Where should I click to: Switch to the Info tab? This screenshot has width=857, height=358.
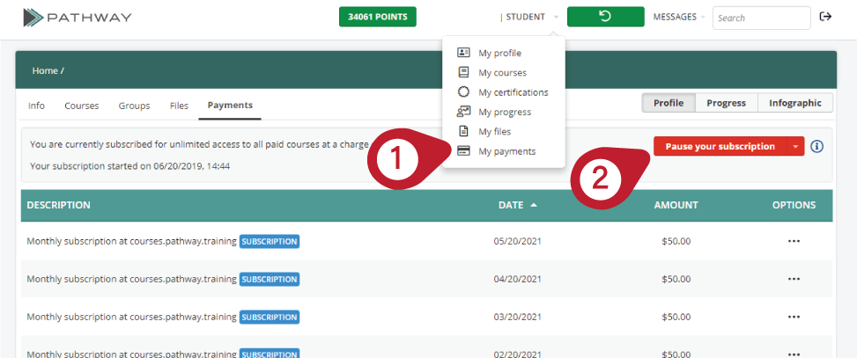[36, 106]
